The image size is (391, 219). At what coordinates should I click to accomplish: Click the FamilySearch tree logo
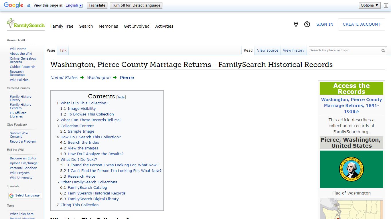coord(26,24)
